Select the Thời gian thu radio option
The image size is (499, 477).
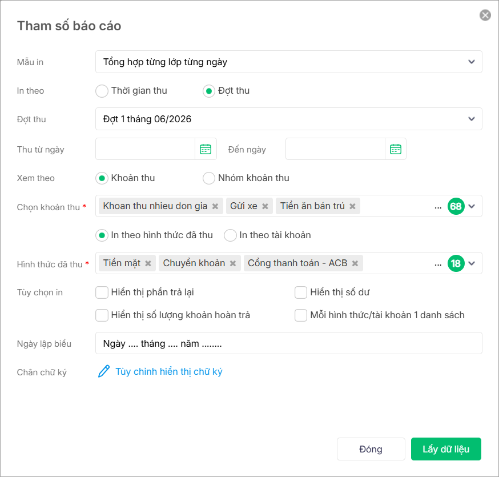tap(102, 91)
